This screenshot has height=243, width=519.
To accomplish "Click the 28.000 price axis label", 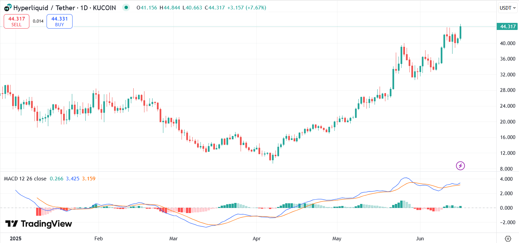I will (508, 90).
